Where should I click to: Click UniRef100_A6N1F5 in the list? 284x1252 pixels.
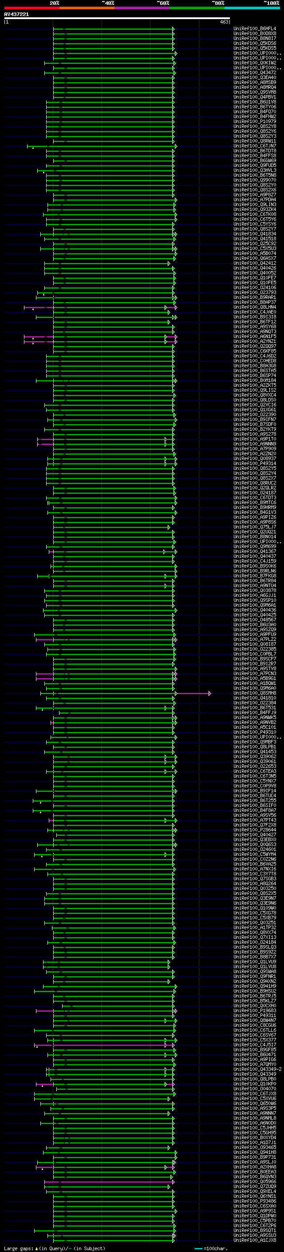[255, 336]
